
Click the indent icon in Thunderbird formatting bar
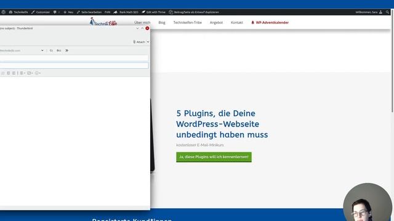(x=14, y=73)
